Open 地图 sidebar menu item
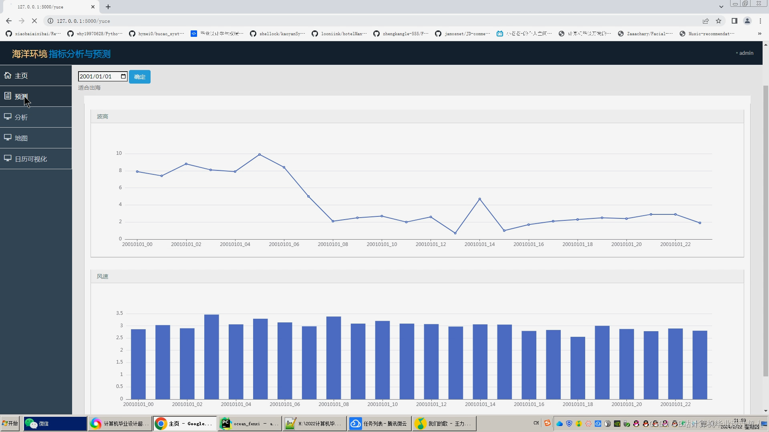The image size is (769, 432). coord(21,138)
